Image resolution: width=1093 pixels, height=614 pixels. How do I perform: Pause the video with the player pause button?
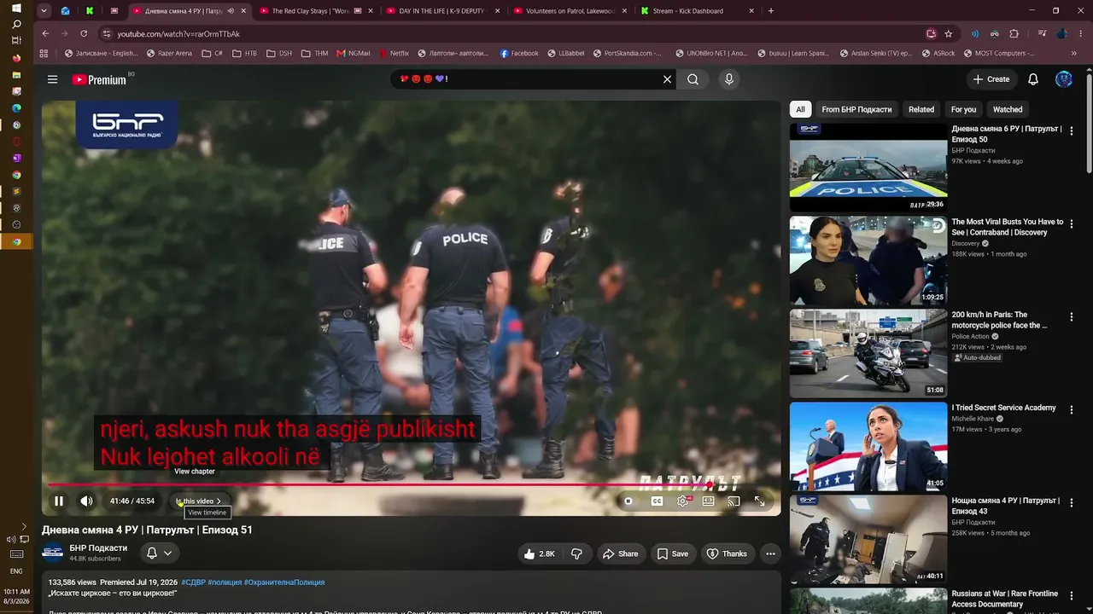[59, 501]
